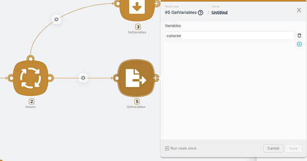The image size is (307, 161).
Task: Delete the collector variable with trash icon
Action: click(x=299, y=36)
